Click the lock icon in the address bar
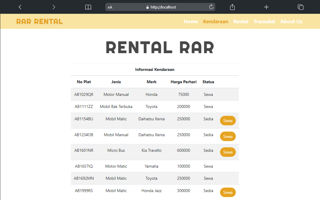Viewport: 320px width, 200px height. 148,7
